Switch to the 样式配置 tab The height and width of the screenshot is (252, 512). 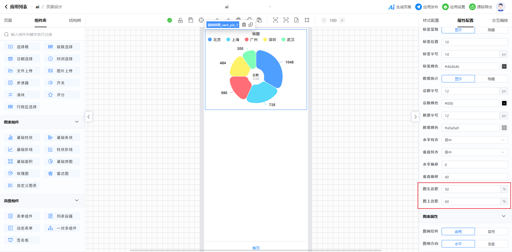431,21
